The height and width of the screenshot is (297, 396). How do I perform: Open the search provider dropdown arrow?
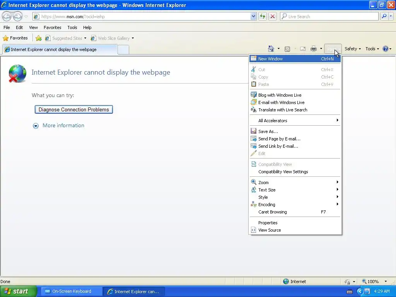click(x=391, y=16)
